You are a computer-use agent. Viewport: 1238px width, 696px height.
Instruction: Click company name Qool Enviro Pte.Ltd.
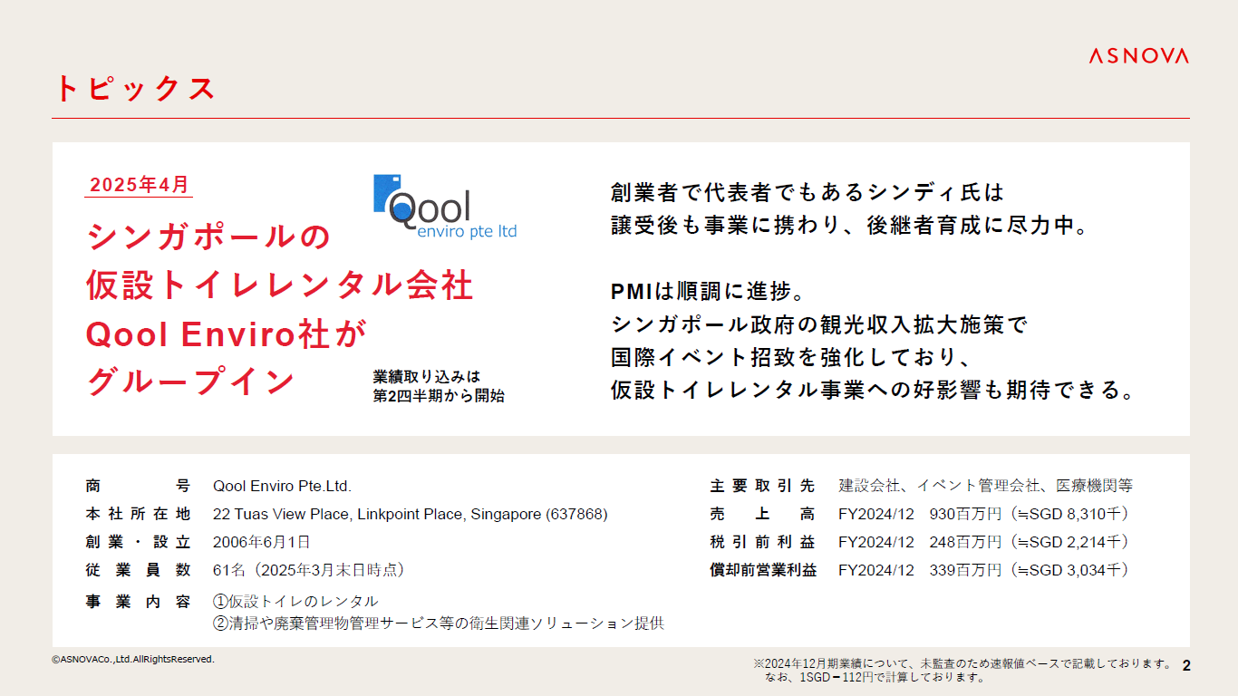coord(282,486)
